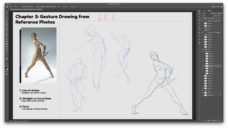This screenshot has width=228, height=128.
Task: Select the Eraser tool
Action: click(x=7, y=39)
